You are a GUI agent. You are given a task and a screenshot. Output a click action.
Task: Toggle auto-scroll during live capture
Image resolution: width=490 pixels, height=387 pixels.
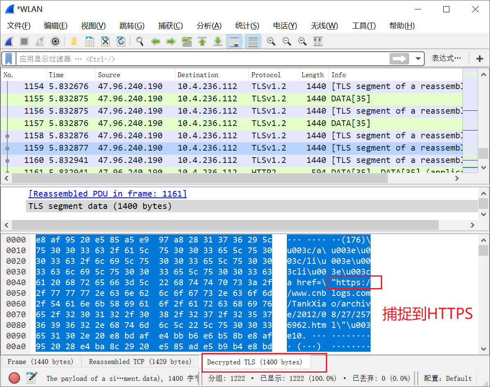[234, 41]
